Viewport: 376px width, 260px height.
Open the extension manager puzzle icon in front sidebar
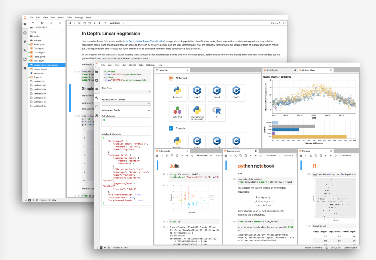coord(97,116)
